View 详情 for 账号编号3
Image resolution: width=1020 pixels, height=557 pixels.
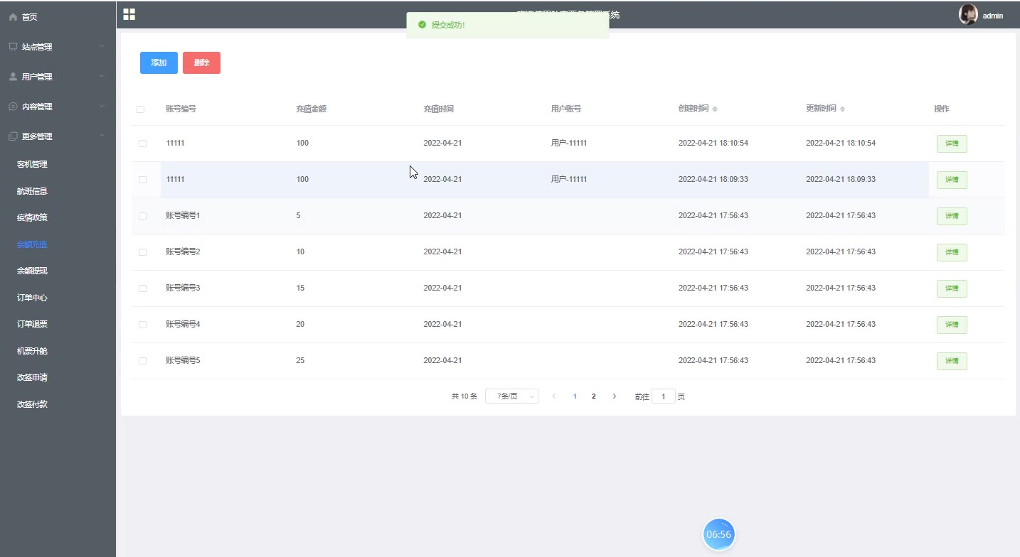coord(952,288)
